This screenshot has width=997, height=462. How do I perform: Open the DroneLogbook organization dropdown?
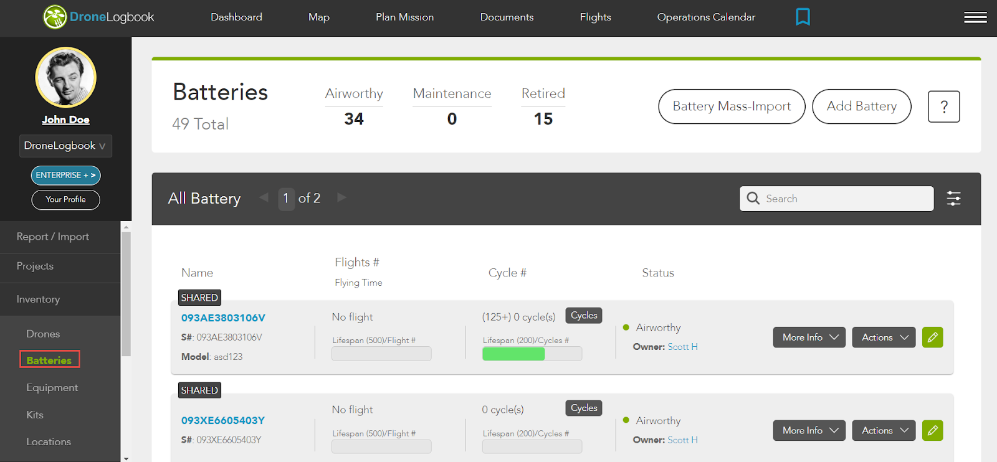pyautogui.click(x=65, y=146)
